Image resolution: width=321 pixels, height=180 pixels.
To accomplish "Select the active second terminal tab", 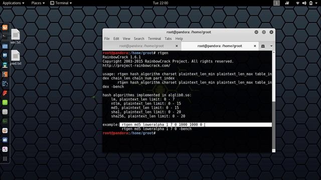I will [x=220, y=46].
